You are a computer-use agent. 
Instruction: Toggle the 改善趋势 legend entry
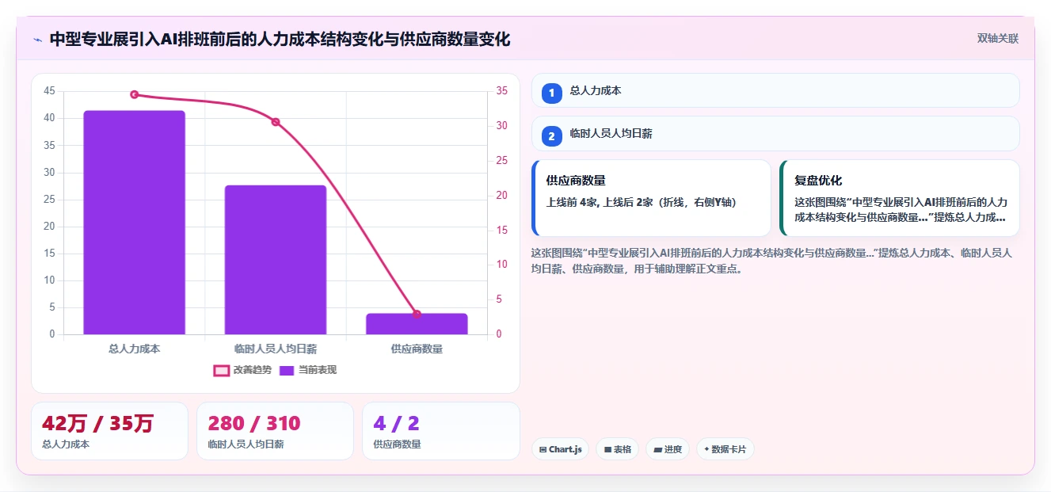click(x=242, y=370)
